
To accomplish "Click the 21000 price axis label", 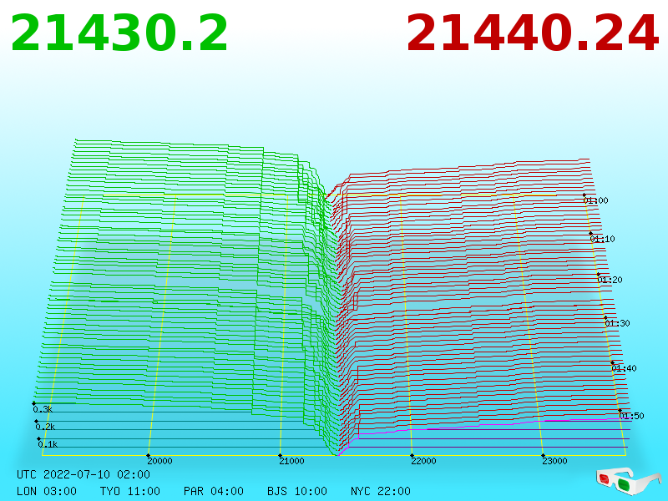I will [x=291, y=461].
